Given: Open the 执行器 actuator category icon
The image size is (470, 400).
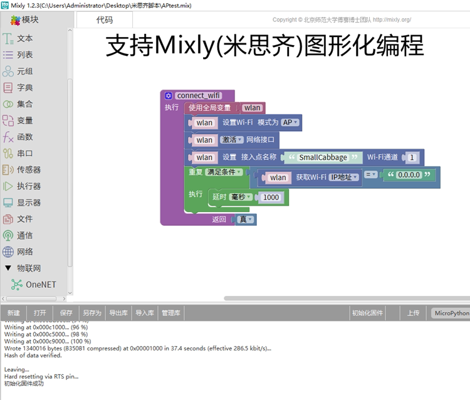Looking at the screenshot, I should click(x=8, y=186).
